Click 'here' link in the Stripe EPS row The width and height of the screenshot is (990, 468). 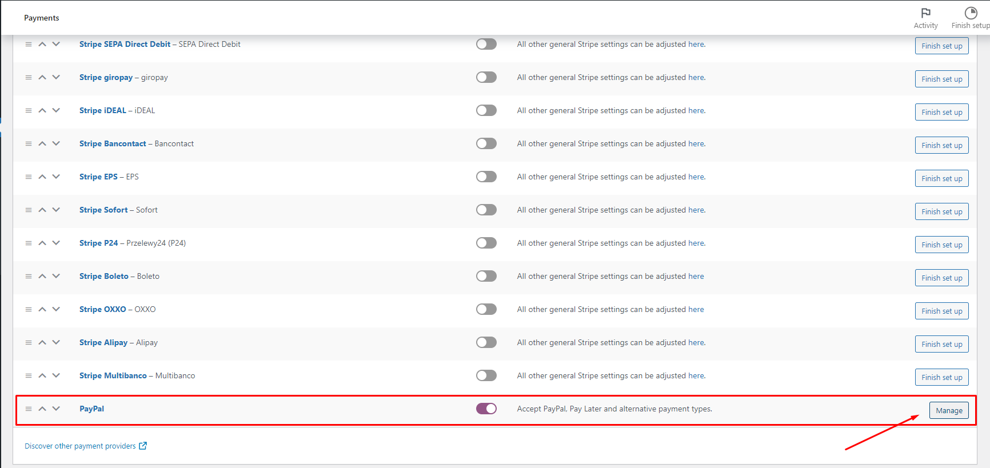click(696, 177)
